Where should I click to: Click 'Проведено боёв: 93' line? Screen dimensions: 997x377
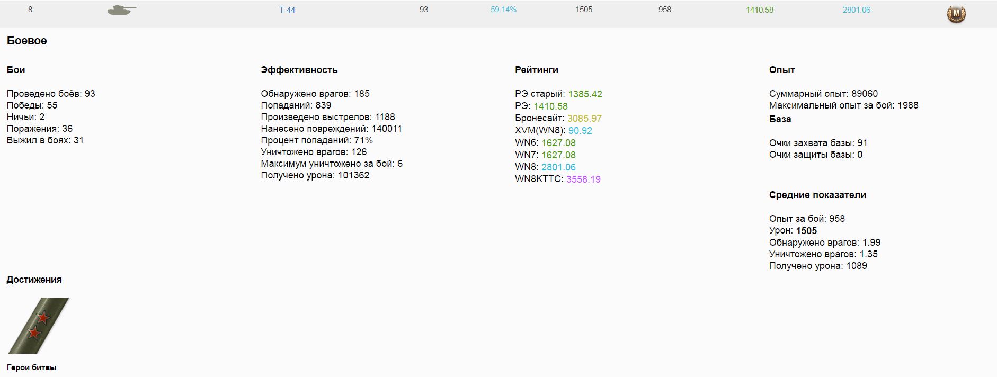point(51,94)
